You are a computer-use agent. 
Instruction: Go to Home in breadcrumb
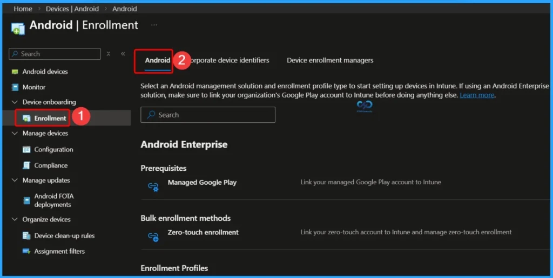click(23, 9)
